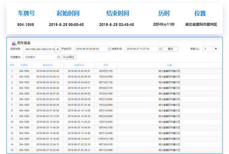The width and height of the screenshot is (229, 154).
Task: Expand the vehicle selection dropdown arrow
Action: click(57, 49)
